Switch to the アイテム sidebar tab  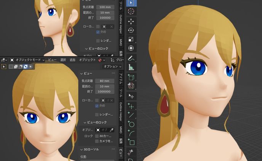point(121,79)
